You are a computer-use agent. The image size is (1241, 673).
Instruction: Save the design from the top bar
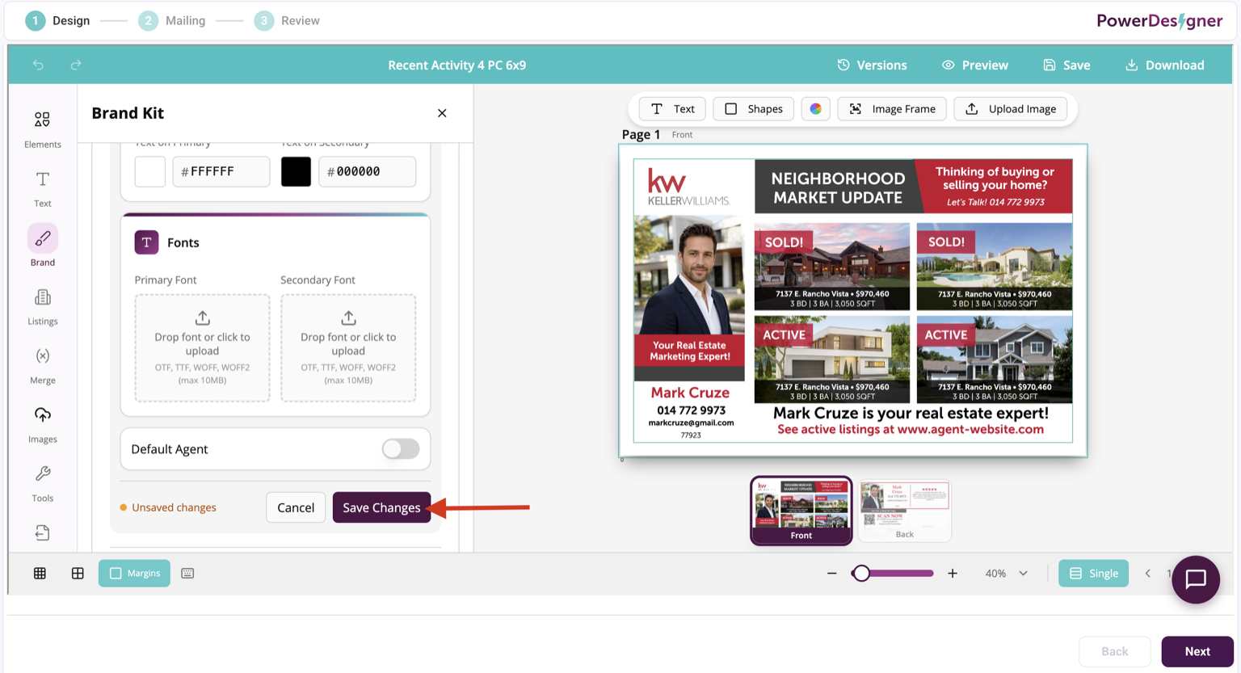(1066, 65)
